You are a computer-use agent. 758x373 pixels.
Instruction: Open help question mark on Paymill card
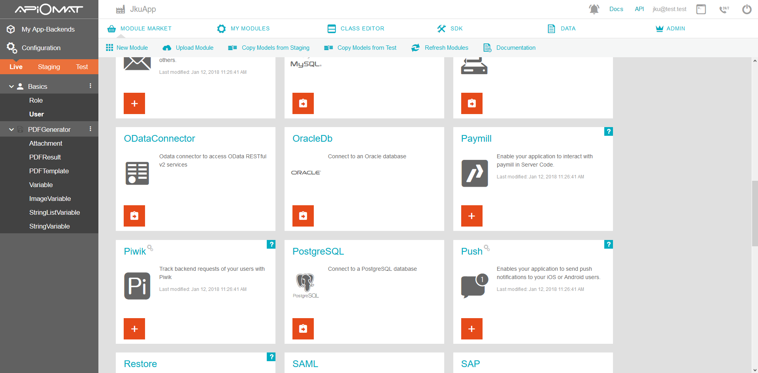click(x=609, y=131)
